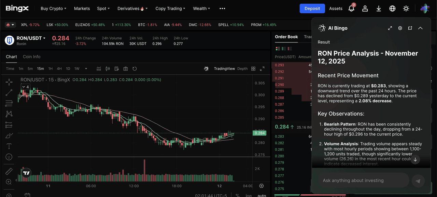Click the download app icon
The image size is (437, 197).
coord(379,9)
